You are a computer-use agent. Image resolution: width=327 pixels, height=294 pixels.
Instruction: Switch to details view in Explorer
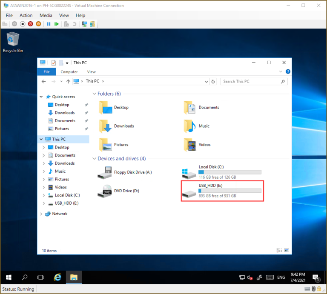coord(279,251)
